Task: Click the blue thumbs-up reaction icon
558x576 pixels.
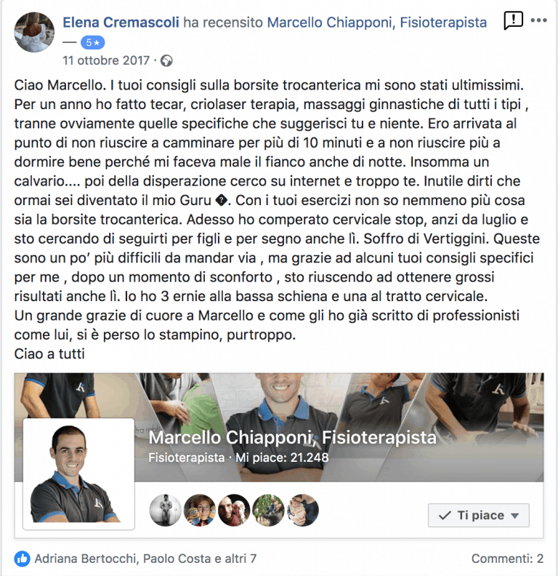Action: (23, 559)
